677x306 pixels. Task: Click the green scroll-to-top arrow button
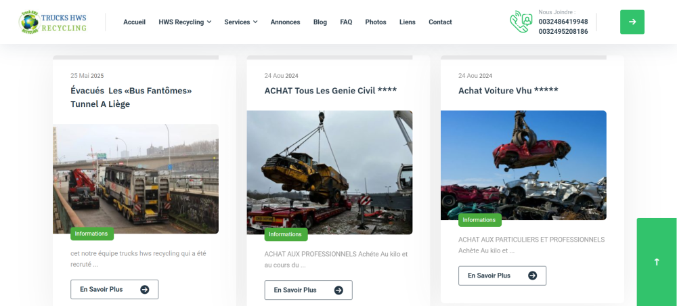(x=657, y=262)
